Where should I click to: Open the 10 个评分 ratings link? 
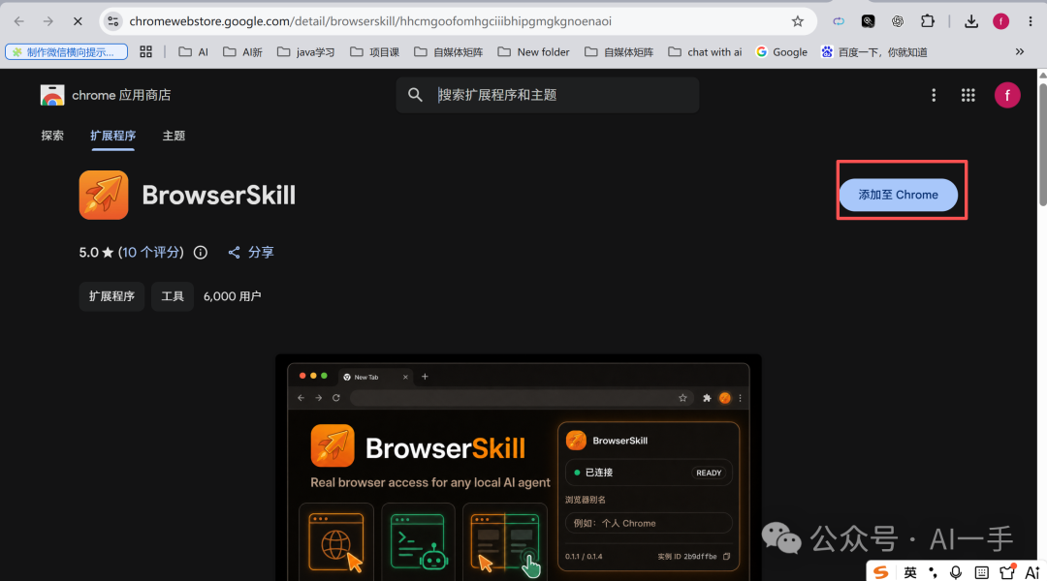coord(151,252)
